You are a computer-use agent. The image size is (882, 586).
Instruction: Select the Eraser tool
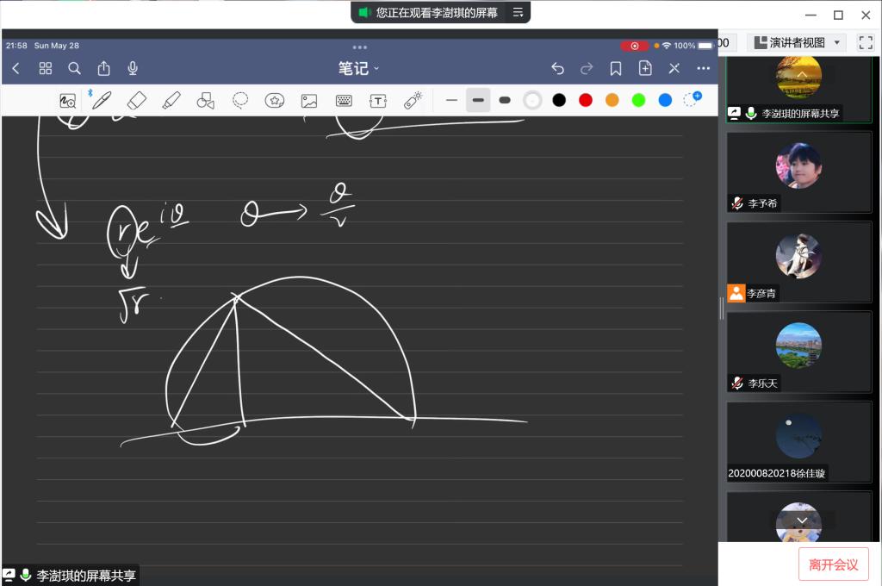coord(136,100)
